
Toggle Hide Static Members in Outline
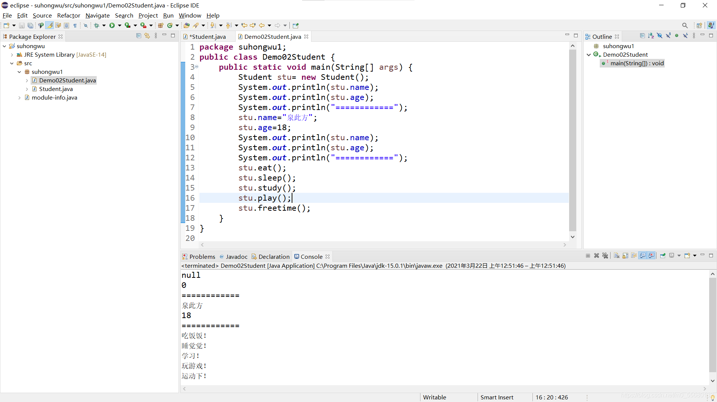coord(668,36)
